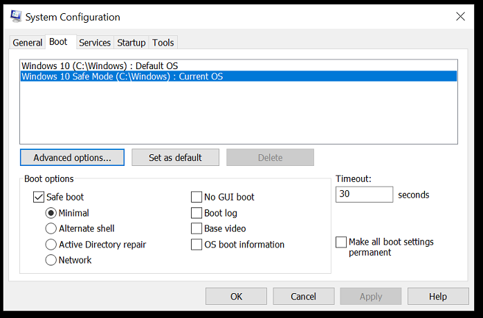Open Advanced options
483x318 pixels.
click(72, 158)
